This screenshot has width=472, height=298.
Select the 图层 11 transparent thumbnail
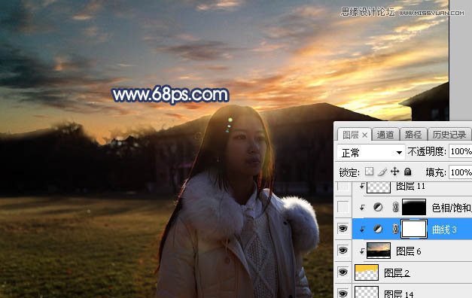[379, 187]
